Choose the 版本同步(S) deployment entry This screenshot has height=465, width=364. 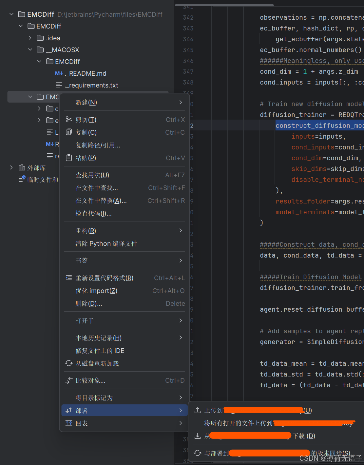277,453
